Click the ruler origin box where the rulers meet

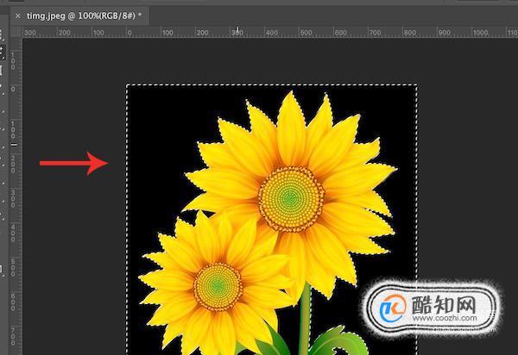(x=16, y=32)
